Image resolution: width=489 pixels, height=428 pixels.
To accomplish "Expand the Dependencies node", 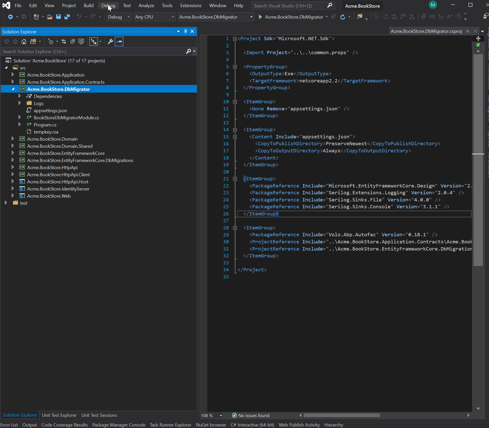I will (19, 96).
